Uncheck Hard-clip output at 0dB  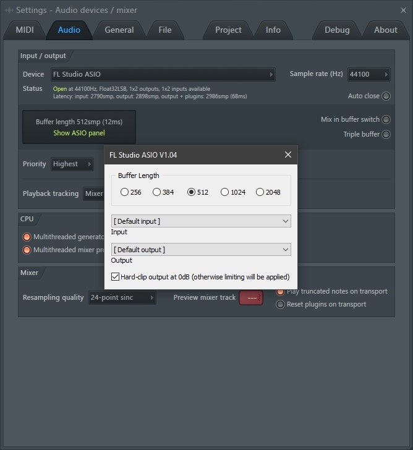(x=115, y=277)
